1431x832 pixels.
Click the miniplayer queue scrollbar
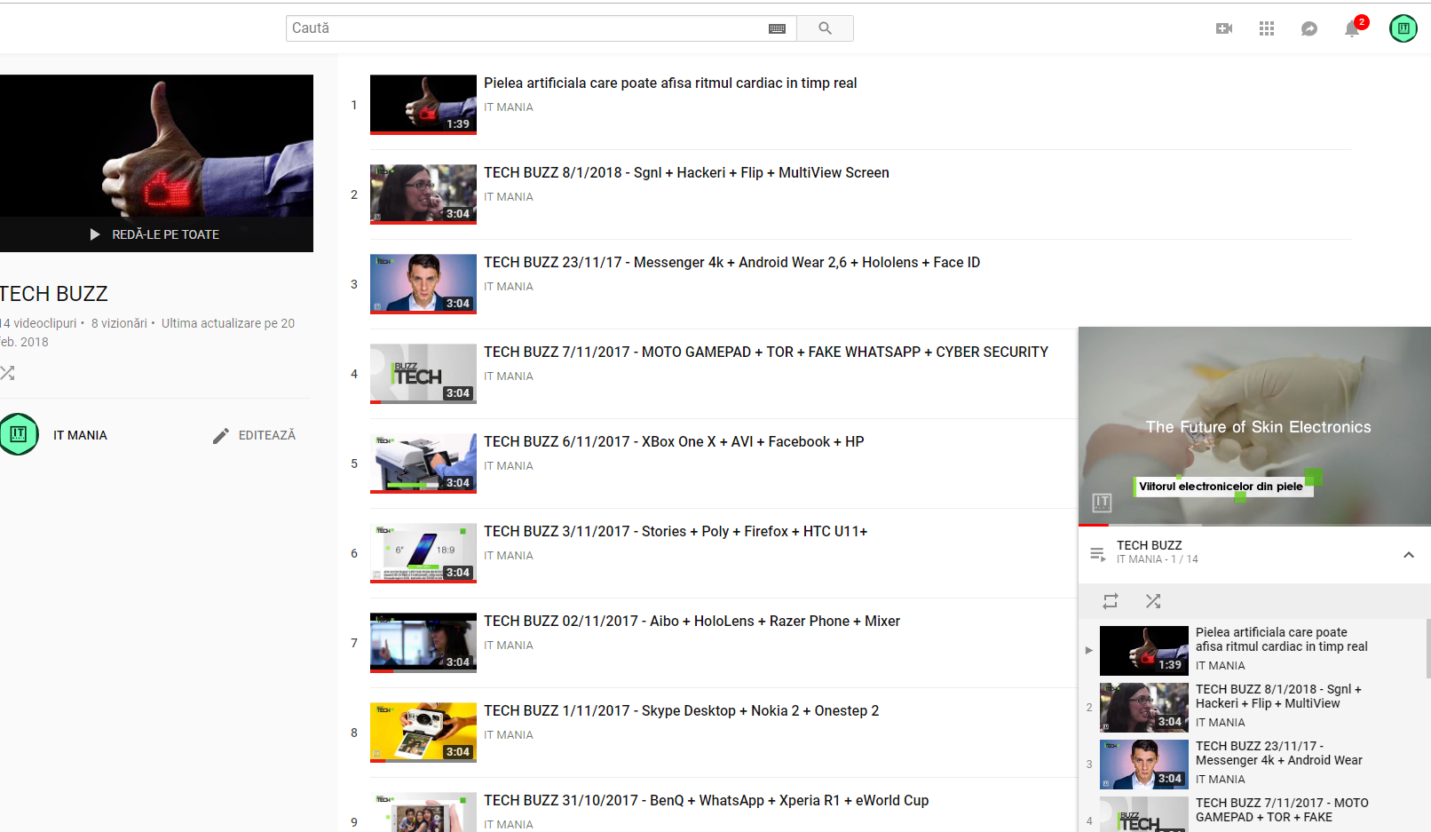(x=1427, y=649)
